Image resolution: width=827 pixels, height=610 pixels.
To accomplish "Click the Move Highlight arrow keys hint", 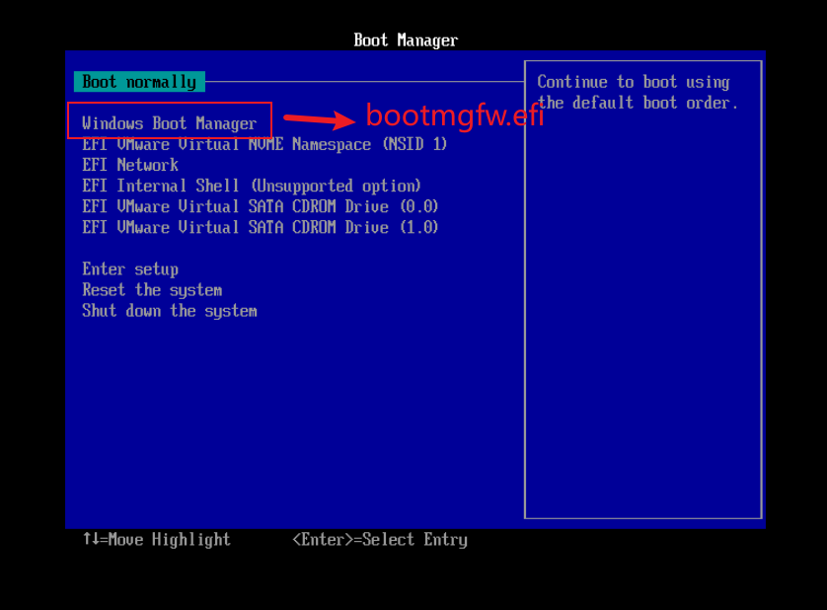I will pos(157,539).
